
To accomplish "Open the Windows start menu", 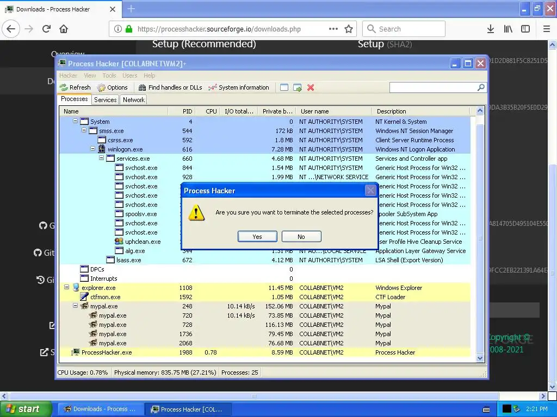I will [x=26, y=409].
